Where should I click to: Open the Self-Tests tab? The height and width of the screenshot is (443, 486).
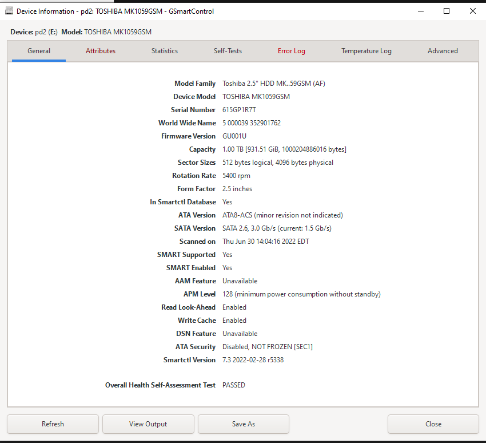(228, 51)
